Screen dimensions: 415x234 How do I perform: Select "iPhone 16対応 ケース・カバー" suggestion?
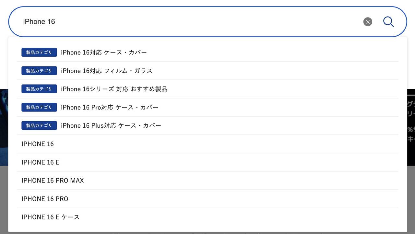104,53
